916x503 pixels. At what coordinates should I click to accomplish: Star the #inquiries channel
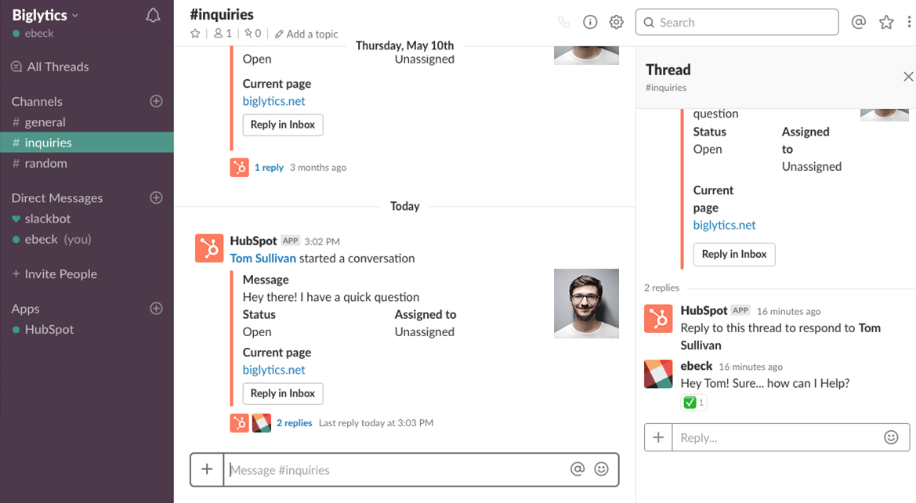(194, 34)
